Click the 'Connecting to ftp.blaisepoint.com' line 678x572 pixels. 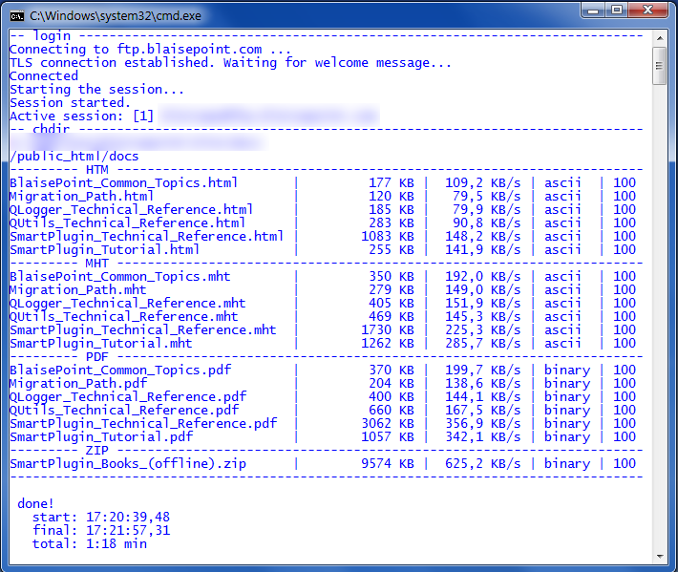point(150,49)
